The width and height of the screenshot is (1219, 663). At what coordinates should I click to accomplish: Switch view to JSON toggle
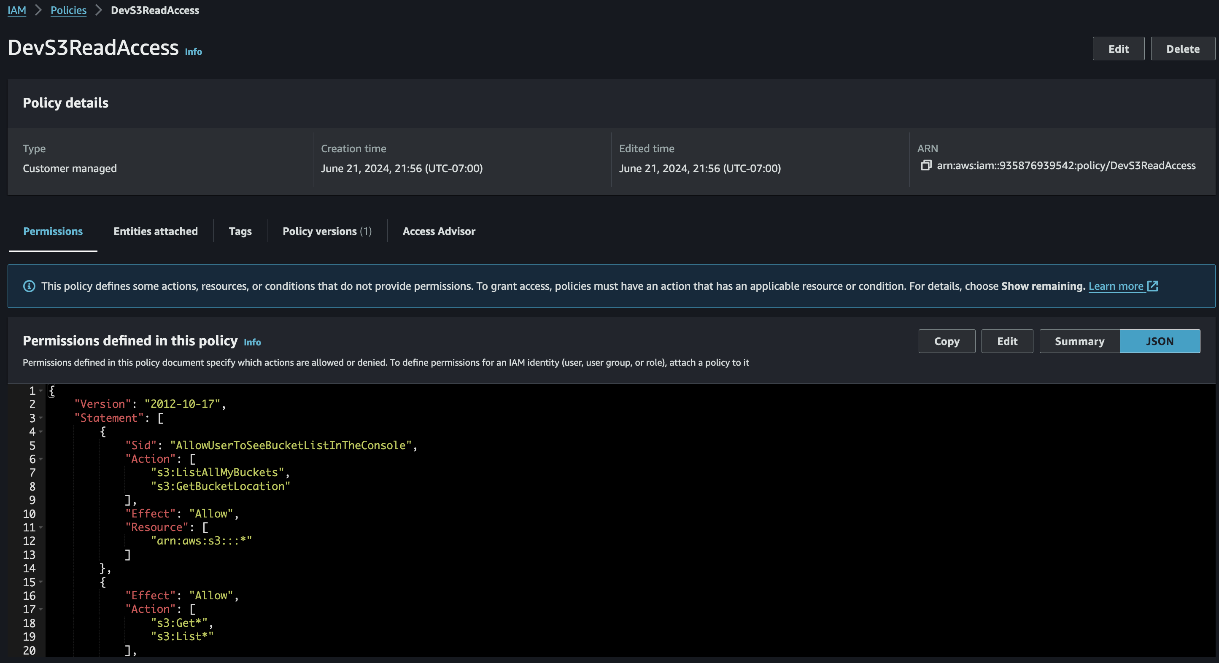tap(1160, 341)
